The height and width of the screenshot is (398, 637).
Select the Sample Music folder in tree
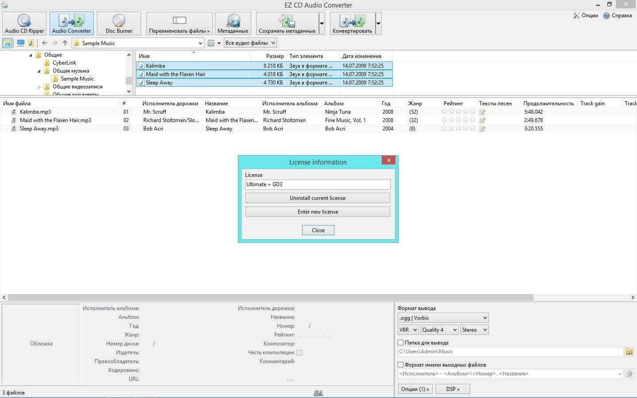[77, 79]
